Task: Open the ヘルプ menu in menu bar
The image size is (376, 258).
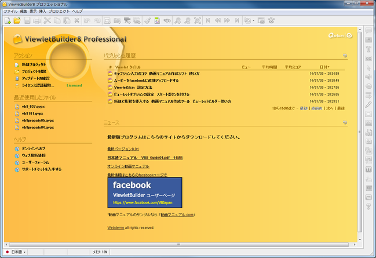Action: (x=78, y=11)
